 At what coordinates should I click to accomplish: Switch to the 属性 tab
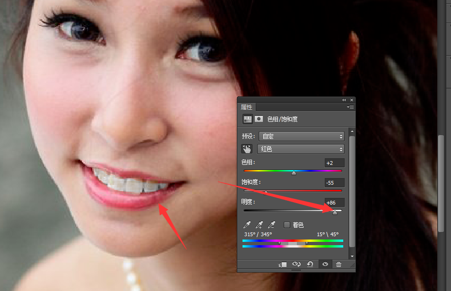(247, 107)
